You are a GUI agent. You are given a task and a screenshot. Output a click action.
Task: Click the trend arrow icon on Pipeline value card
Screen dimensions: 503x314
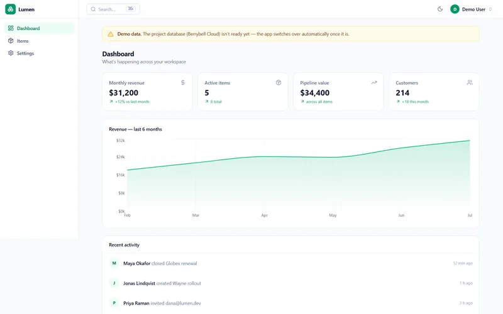pos(374,83)
